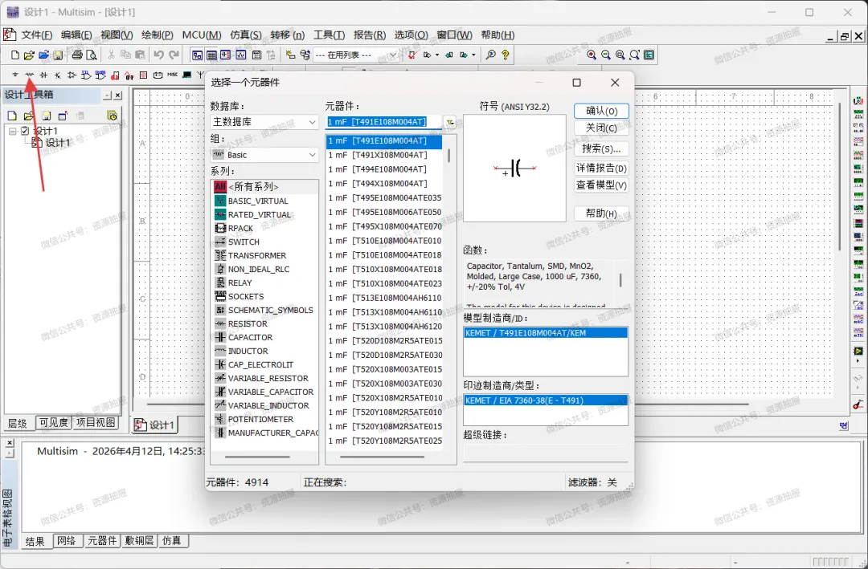Switch to the 项目视图 tab
Screen dimensions: 868x569
[x=95, y=423]
